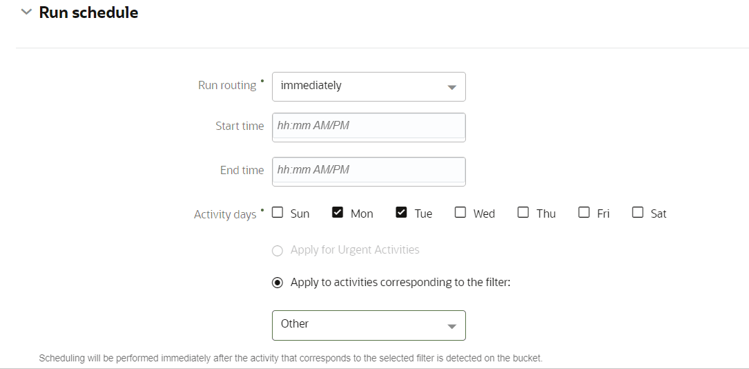Uncheck the Mon activity day checkbox
Image resolution: width=749 pixels, height=369 pixels.
point(338,212)
